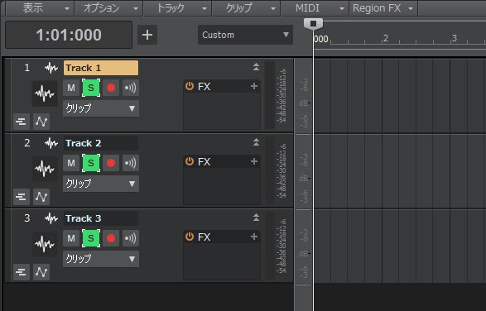Screen dimensions: 486x311
Task: Unsolo Track 2
Action: click(91, 163)
